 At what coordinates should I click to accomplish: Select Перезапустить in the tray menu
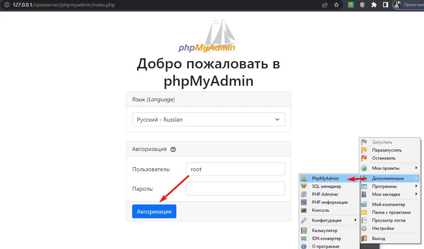point(390,150)
